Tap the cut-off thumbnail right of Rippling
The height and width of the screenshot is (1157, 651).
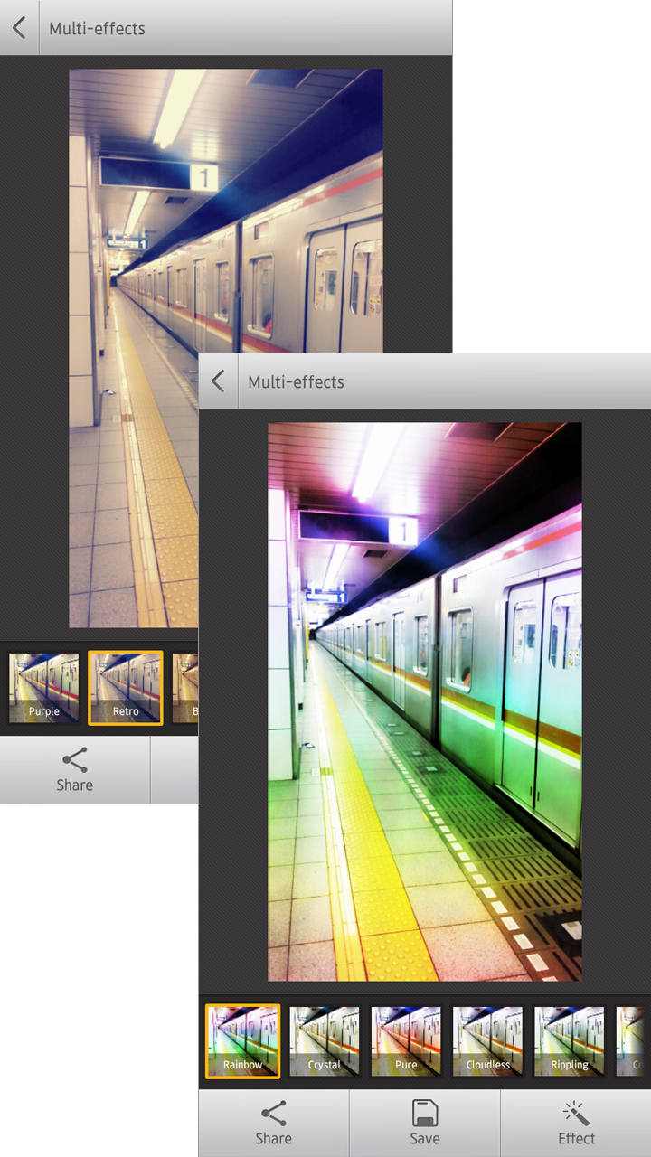635,1041
